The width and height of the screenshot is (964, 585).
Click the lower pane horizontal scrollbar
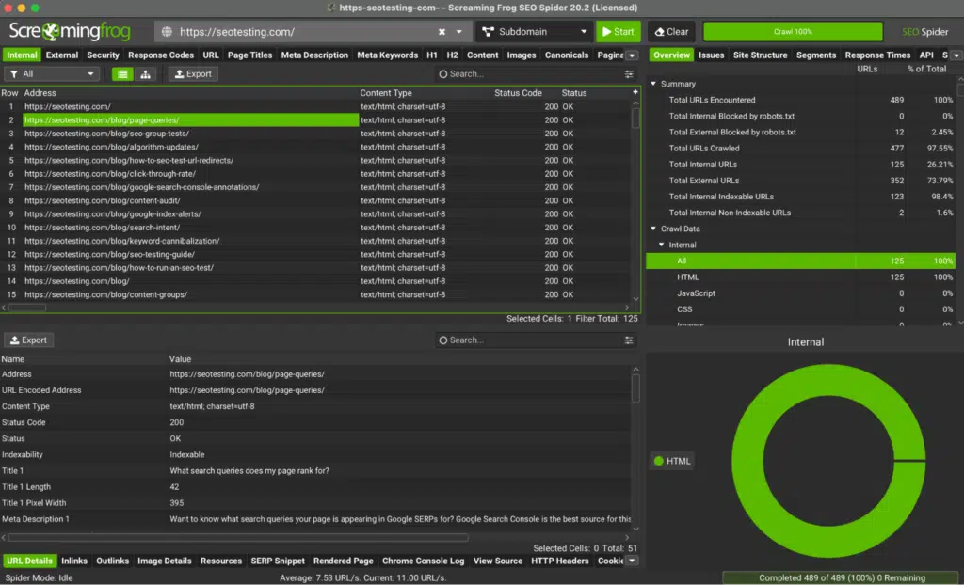[x=237, y=538]
